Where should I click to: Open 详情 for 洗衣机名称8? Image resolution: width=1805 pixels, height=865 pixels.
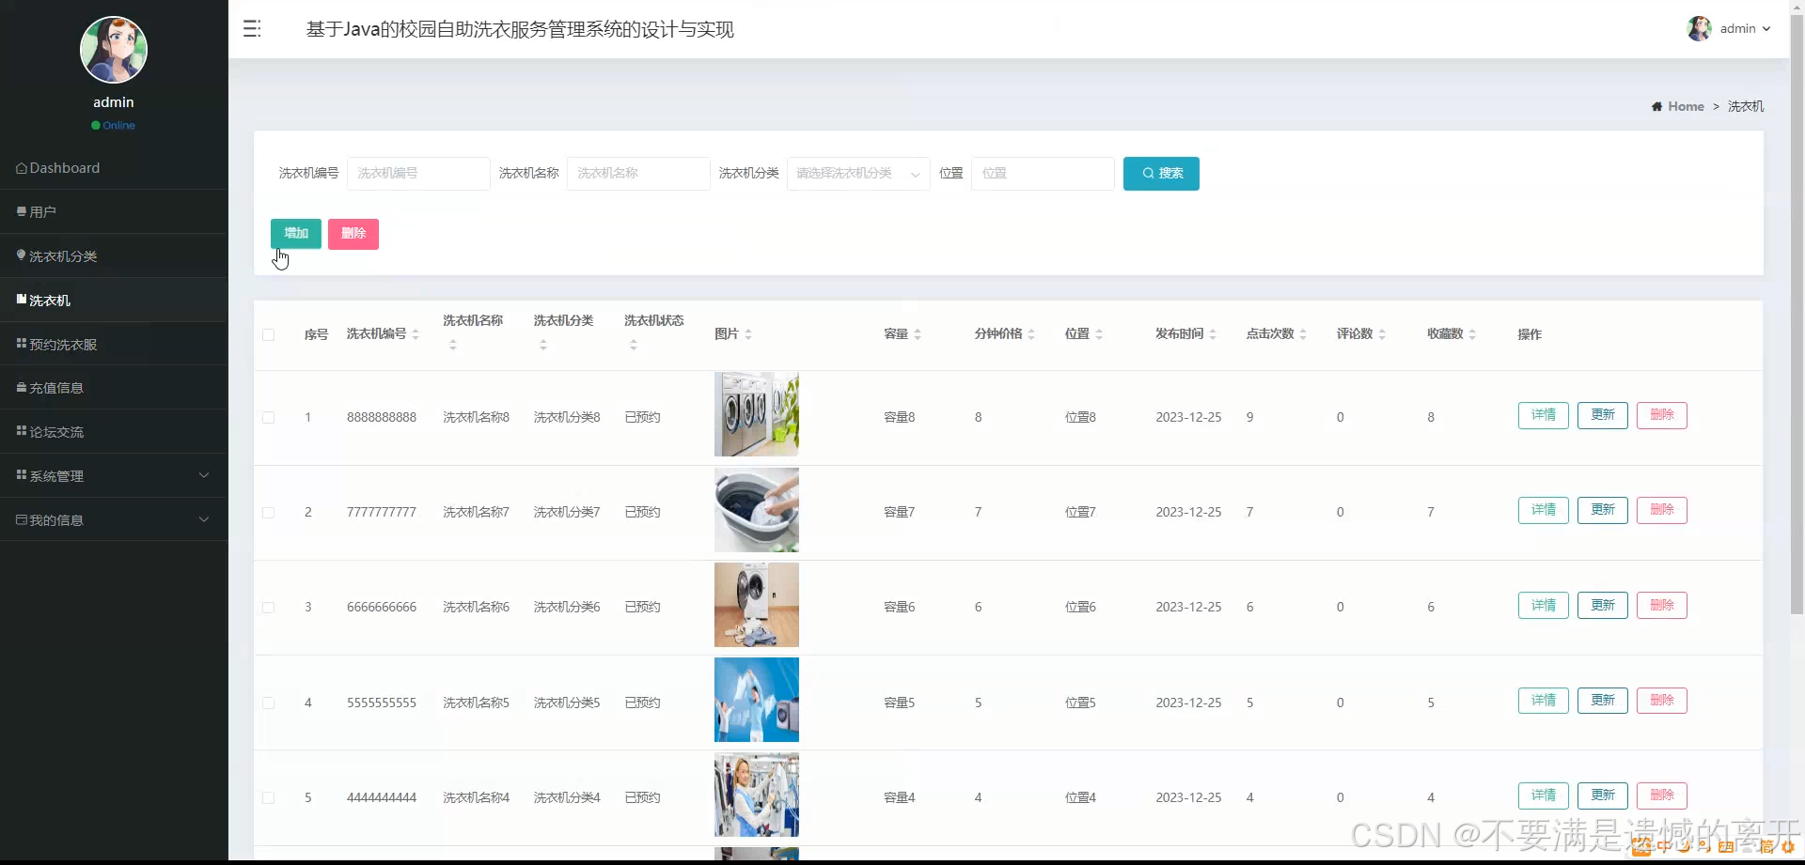1544,415
